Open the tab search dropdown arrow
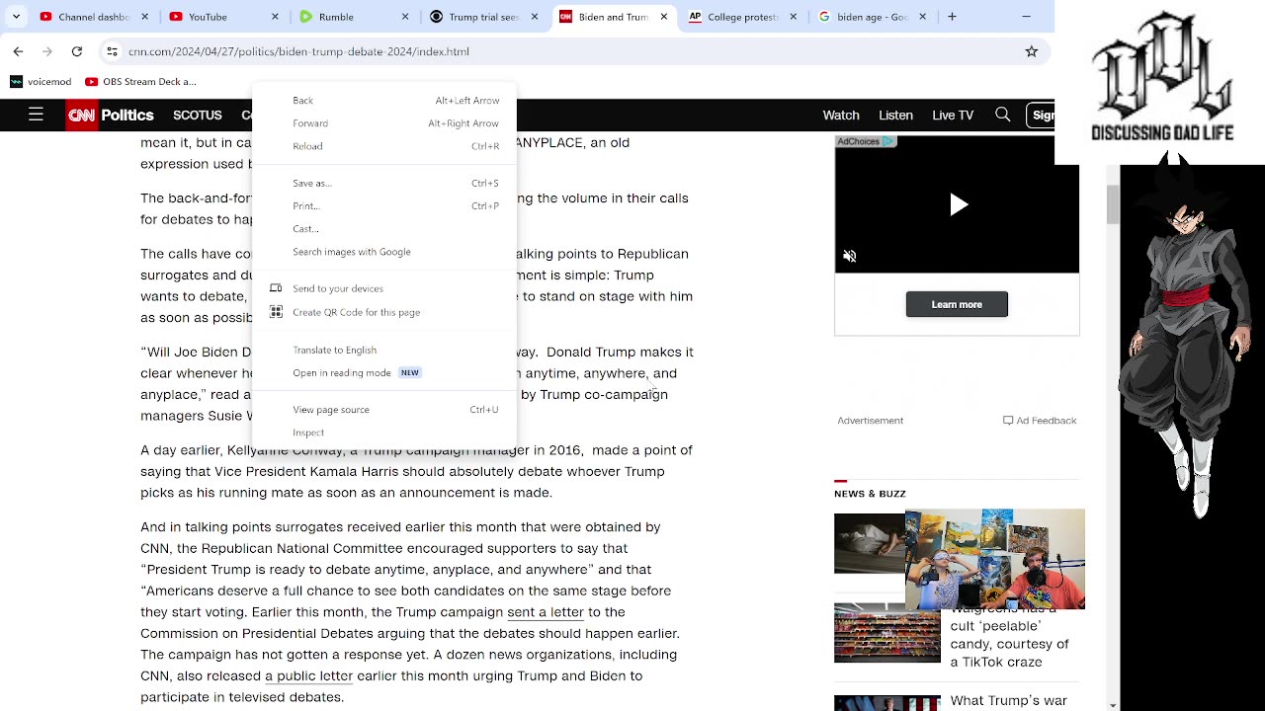 coord(16,17)
